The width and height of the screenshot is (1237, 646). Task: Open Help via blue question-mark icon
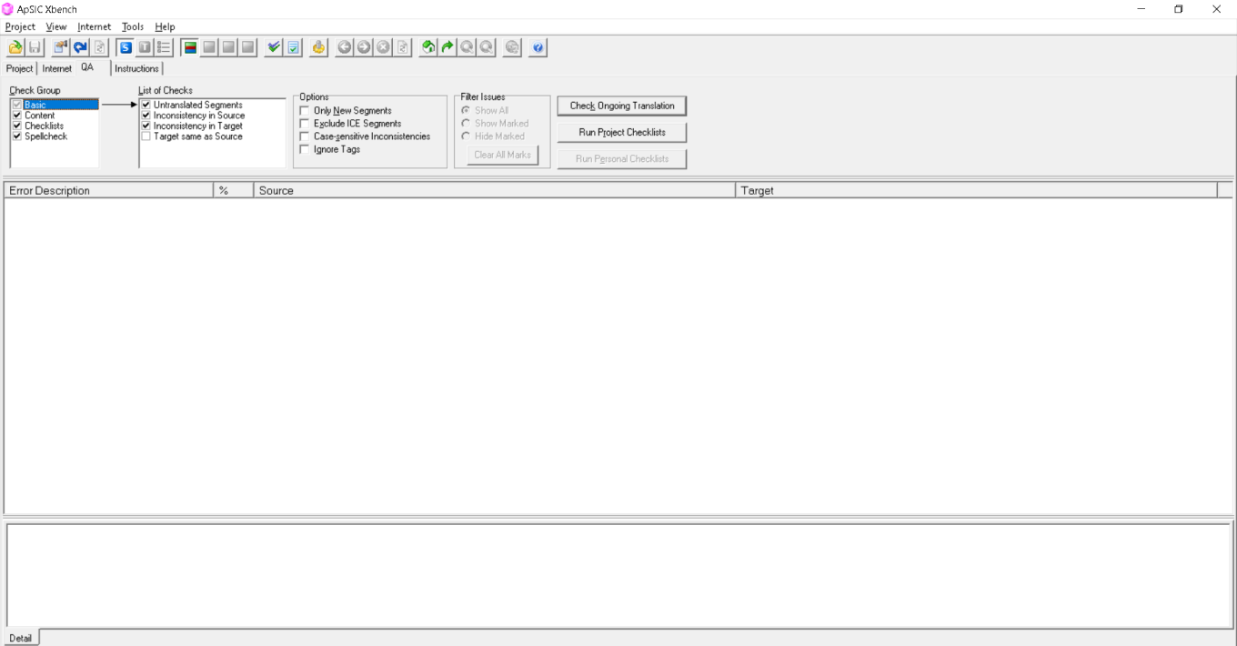pyautogui.click(x=538, y=47)
